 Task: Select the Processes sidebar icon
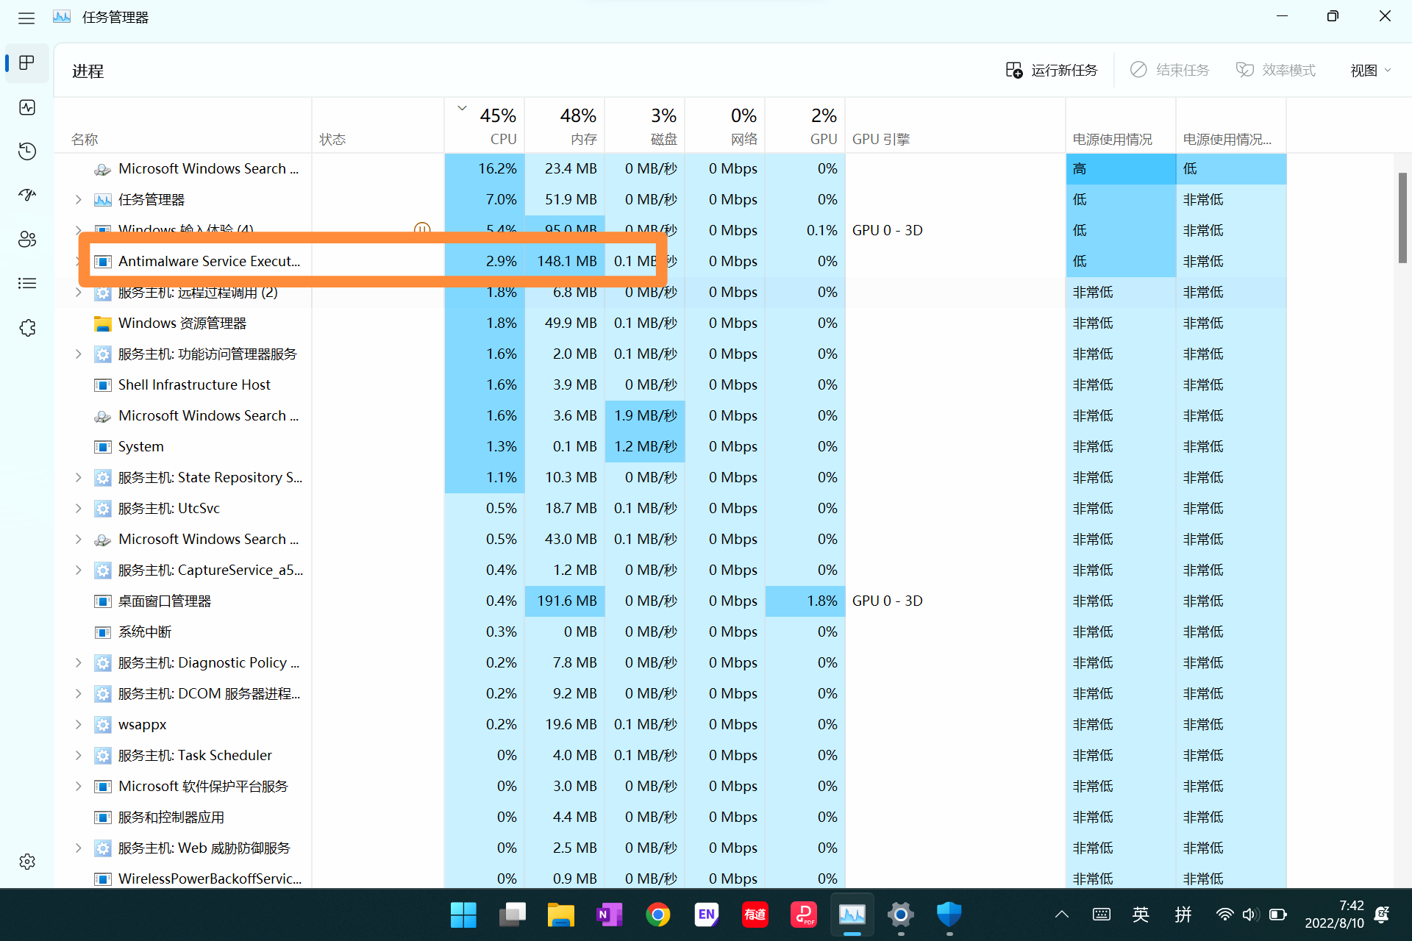[27, 63]
